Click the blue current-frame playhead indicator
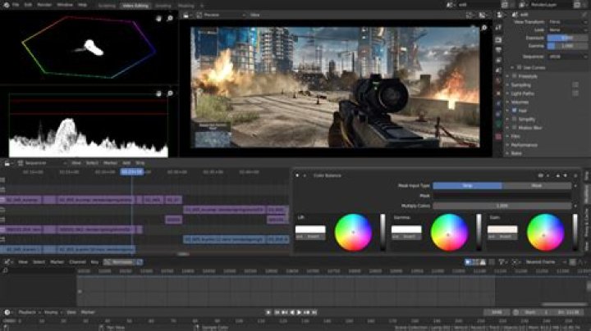 point(132,172)
